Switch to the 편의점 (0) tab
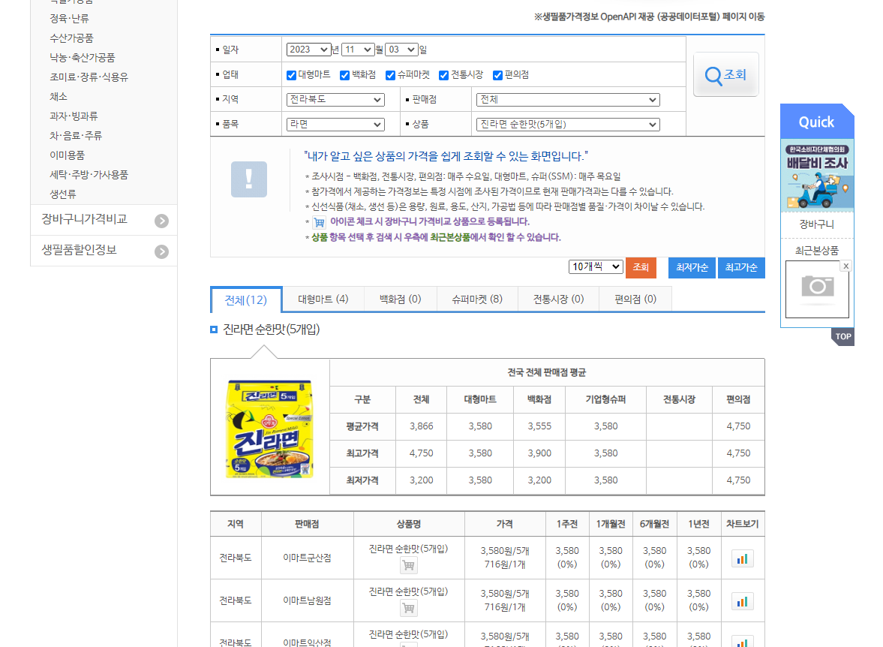Viewport: 883px width, 647px height. pyautogui.click(x=635, y=299)
